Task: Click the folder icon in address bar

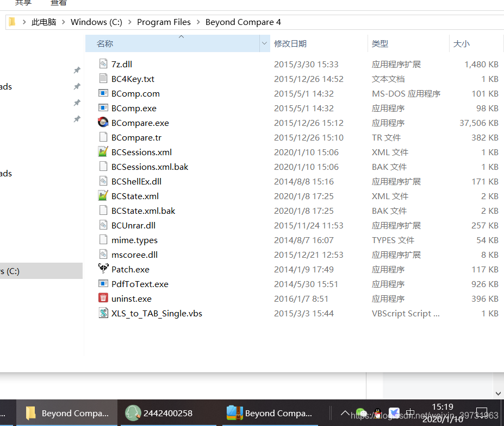Action: point(12,22)
